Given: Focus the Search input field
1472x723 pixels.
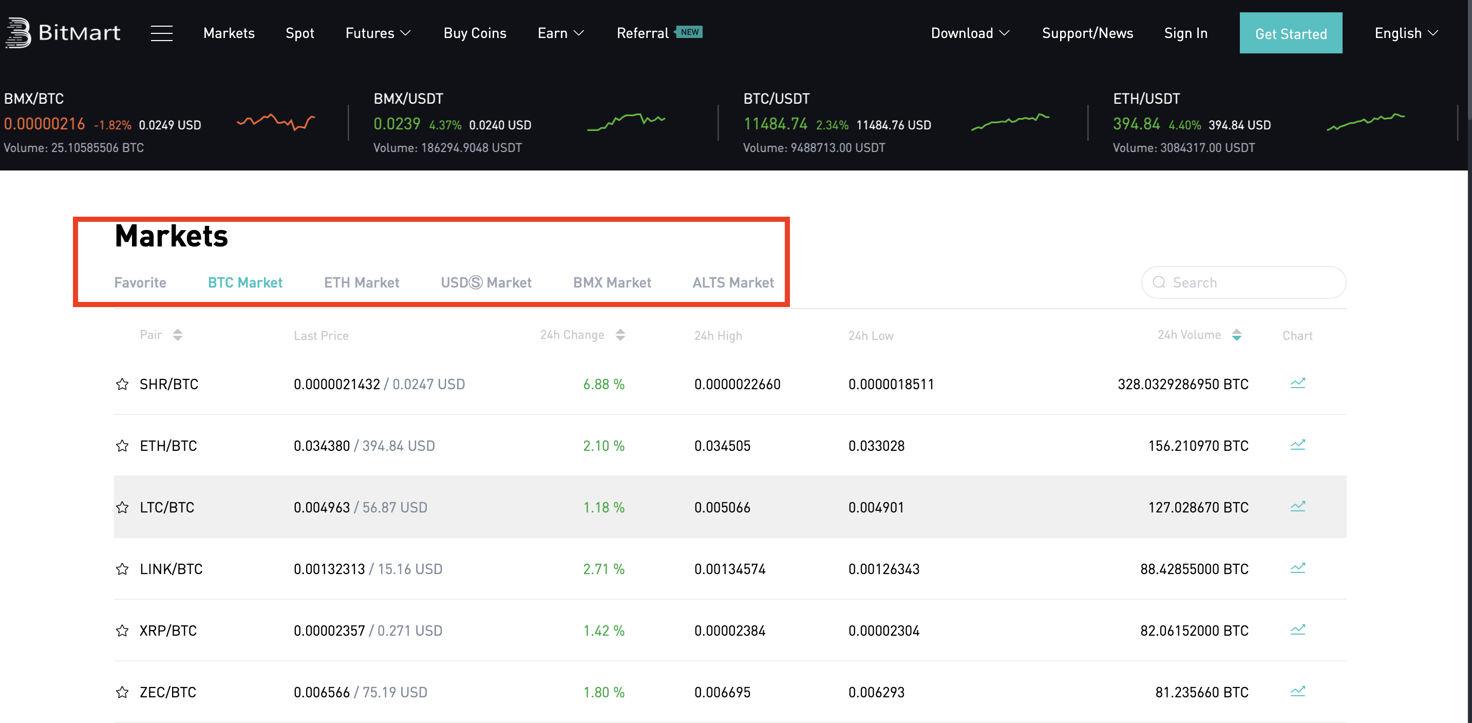Looking at the screenshot, I should click(x=1243, y=283).
